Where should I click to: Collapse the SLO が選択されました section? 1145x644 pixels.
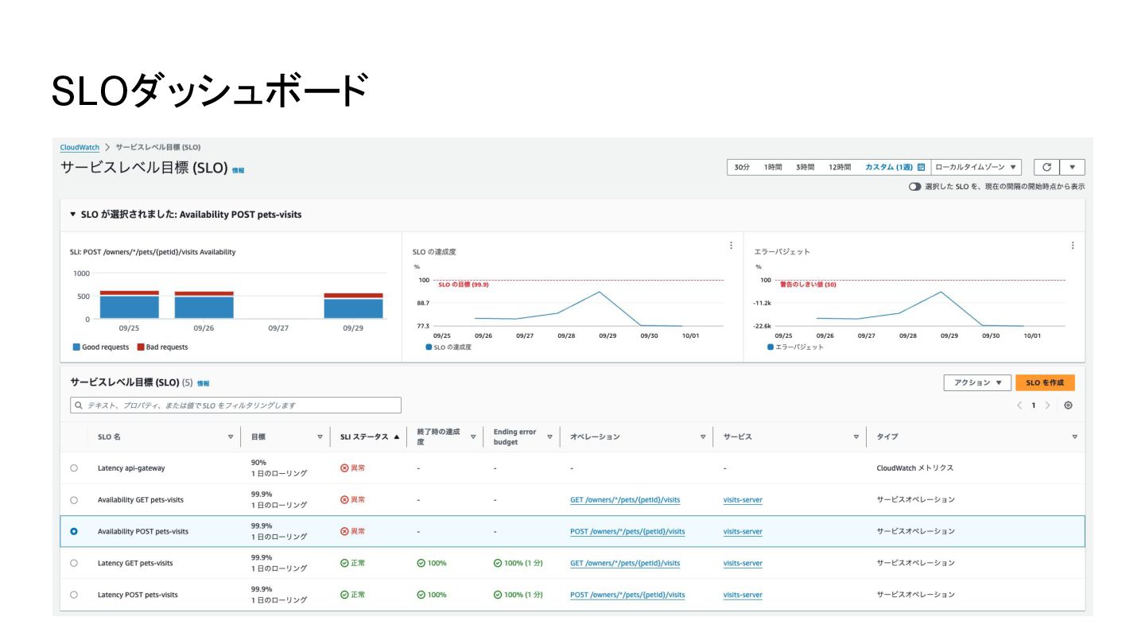73,215
